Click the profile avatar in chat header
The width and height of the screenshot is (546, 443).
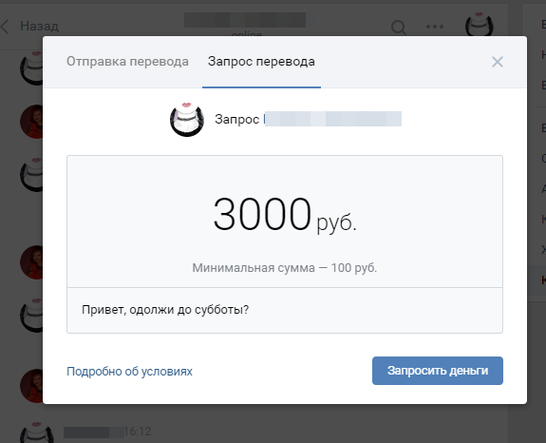point(480,25)
